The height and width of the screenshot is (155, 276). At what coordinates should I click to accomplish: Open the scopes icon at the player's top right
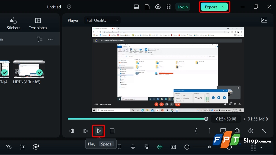[x=264, y=20]
